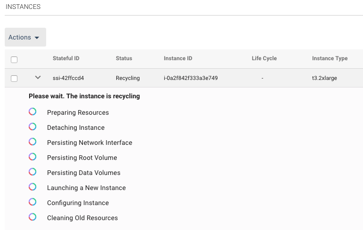Click the Recycling status cell

click(x=128, y=78)
